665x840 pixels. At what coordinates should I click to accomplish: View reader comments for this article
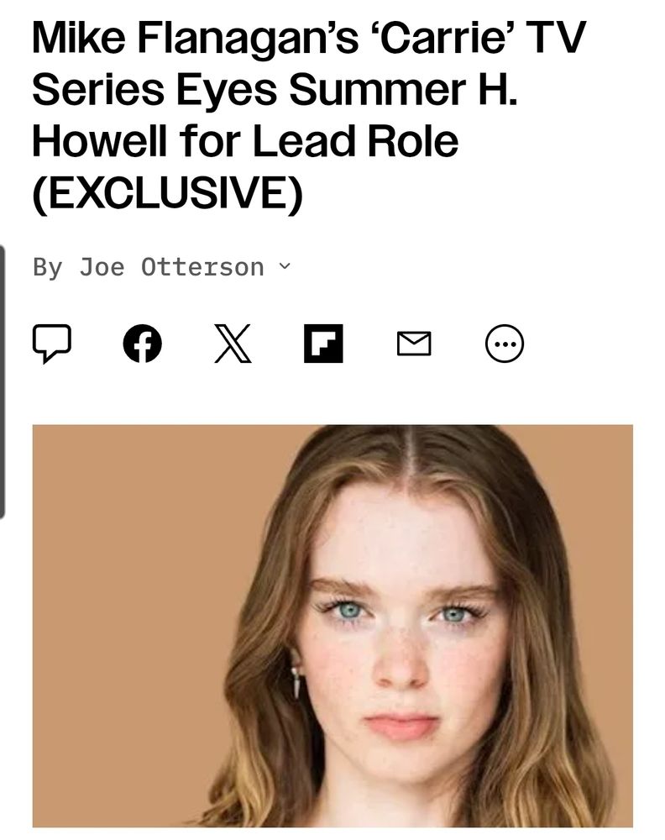tap(51, 344)
